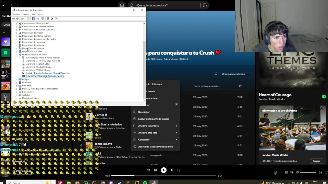Click the duration clock column header
Screen dimensions: 328x184
pos(241,86)
